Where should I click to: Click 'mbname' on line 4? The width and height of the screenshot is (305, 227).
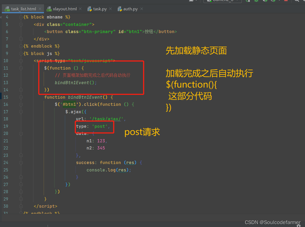click(x=55, y=17)
